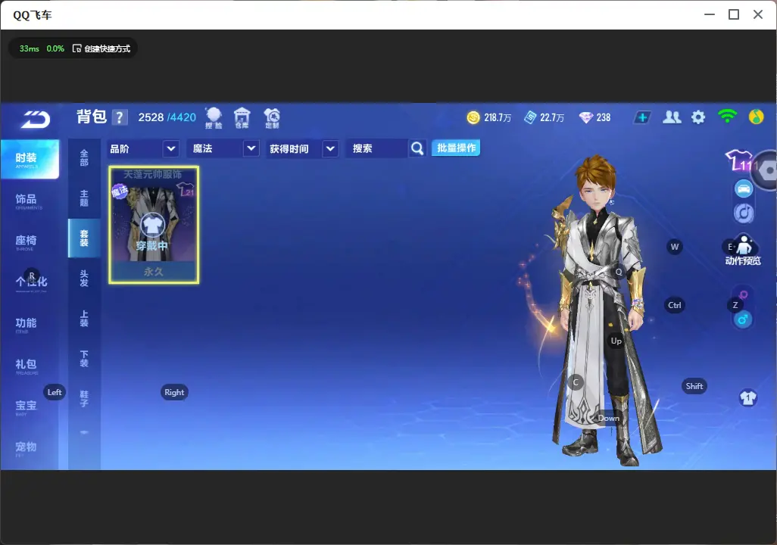Viewport: 777px width, 545px height.
Task: Click the blue coupon currency icon
Action: [x=530, y=117]
